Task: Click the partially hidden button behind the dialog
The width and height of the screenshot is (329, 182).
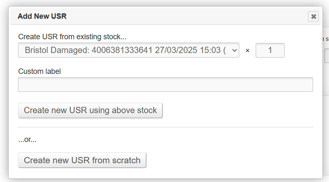Action: pyautogui.click(x=326, y=56)
